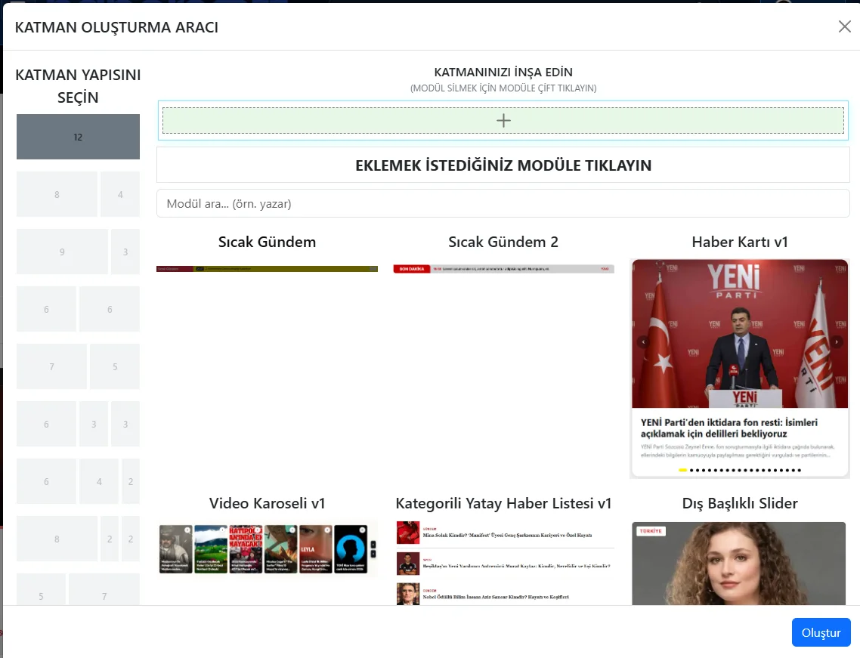860x658 pixels.
Task: Add the Dış Başlıklı Slider module
Action: point(739,563)
